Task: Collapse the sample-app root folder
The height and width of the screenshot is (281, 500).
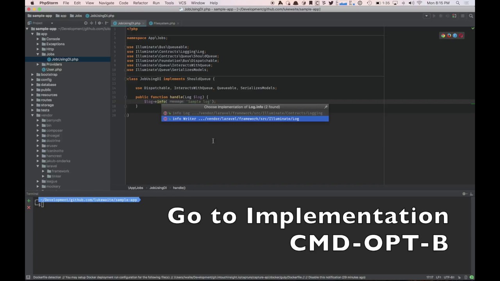Action: (27, 29)
